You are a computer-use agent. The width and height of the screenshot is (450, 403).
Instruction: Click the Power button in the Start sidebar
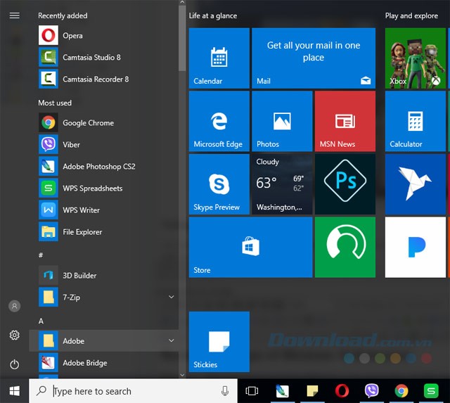pyautogui.click(x=15, y=364)
